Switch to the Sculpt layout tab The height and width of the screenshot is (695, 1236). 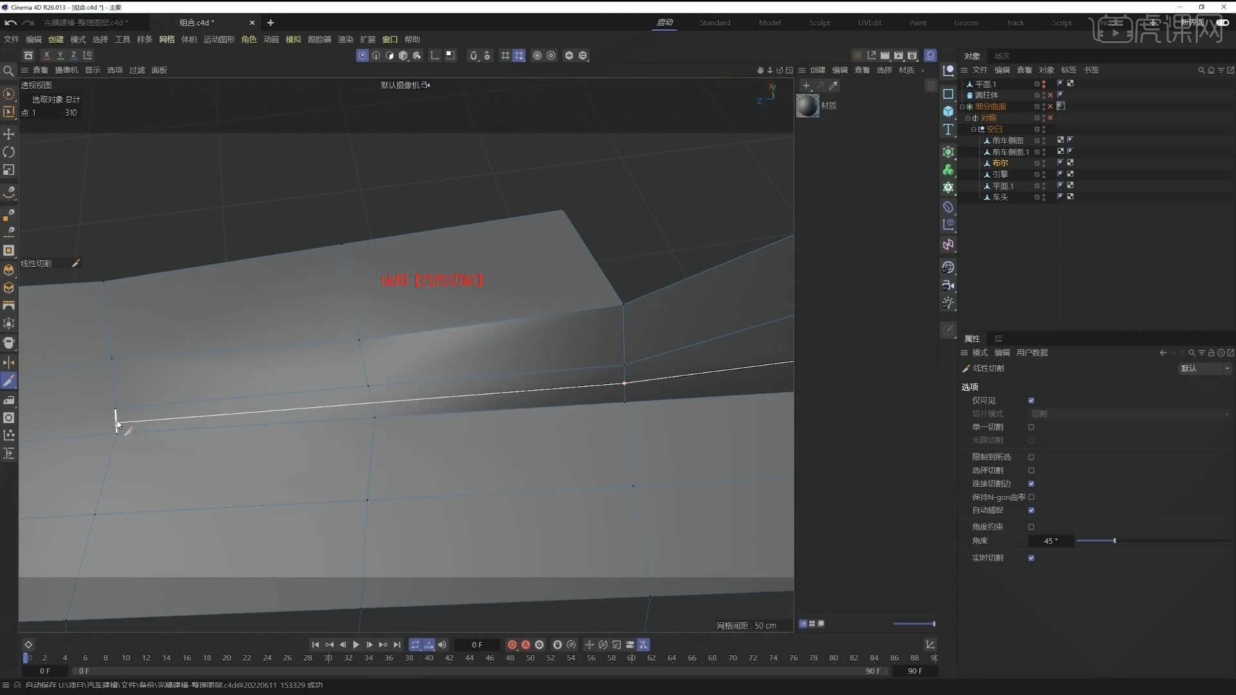coord(819,23)
